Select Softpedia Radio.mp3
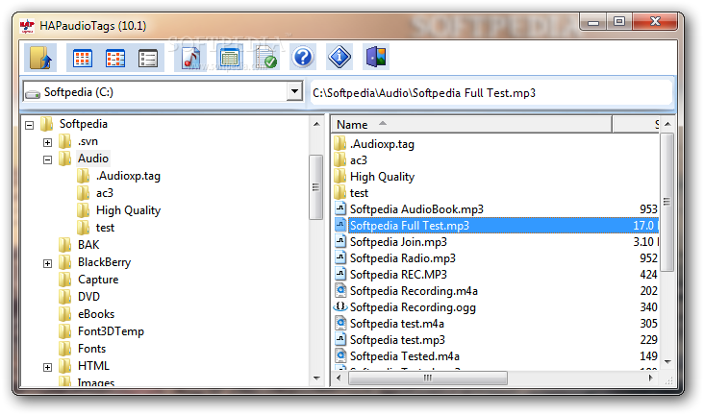Screen dimensions: 704x415 click(x=403, y=258)
